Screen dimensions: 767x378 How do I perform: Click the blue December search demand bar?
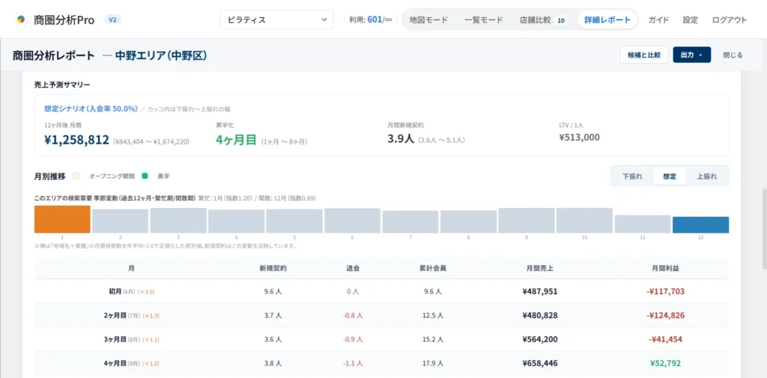[x=700, y=225]
